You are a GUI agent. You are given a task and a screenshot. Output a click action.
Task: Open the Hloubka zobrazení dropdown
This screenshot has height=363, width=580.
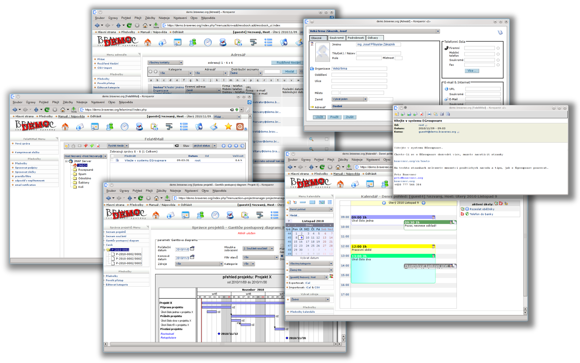258,249
